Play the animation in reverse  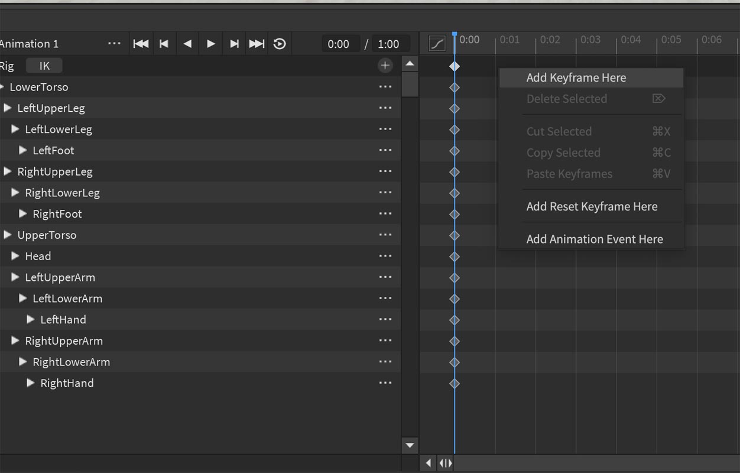[187, 44]
